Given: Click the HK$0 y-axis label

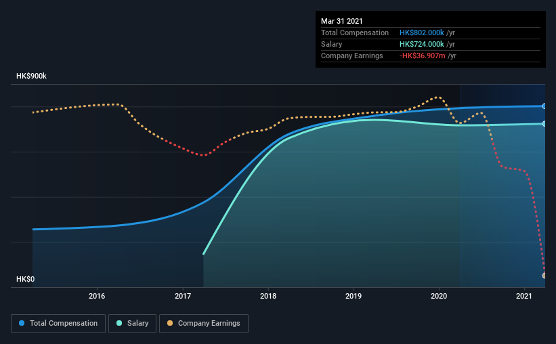Looking at the screenshot, I should coord(26,280).
